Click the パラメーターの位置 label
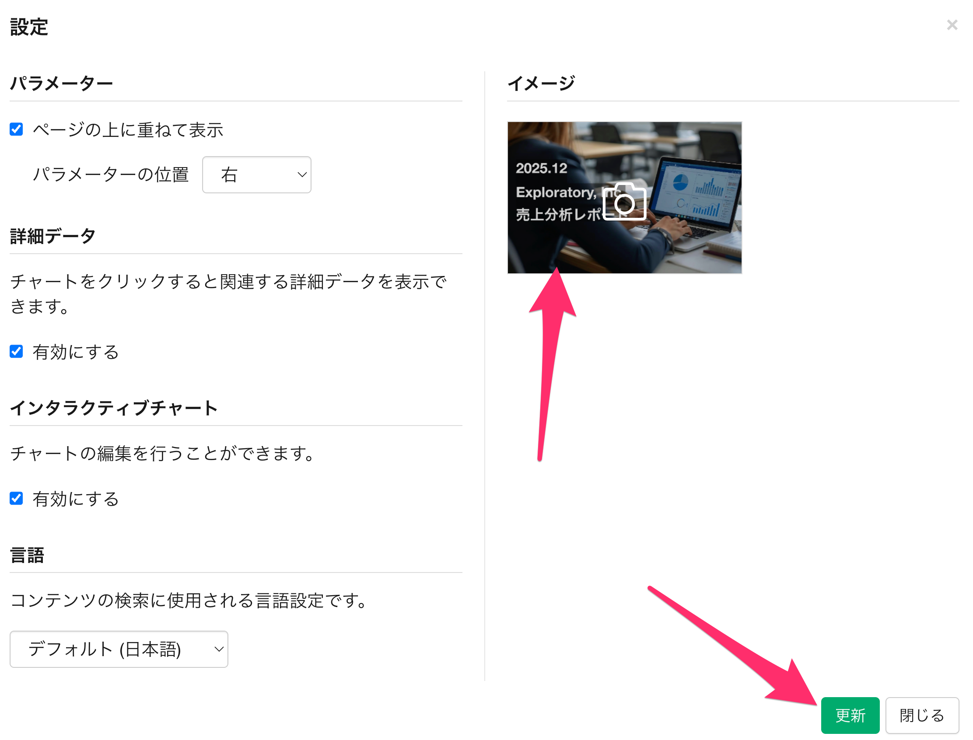Screen dimensions: 973x740 click(x=111, y=175)
